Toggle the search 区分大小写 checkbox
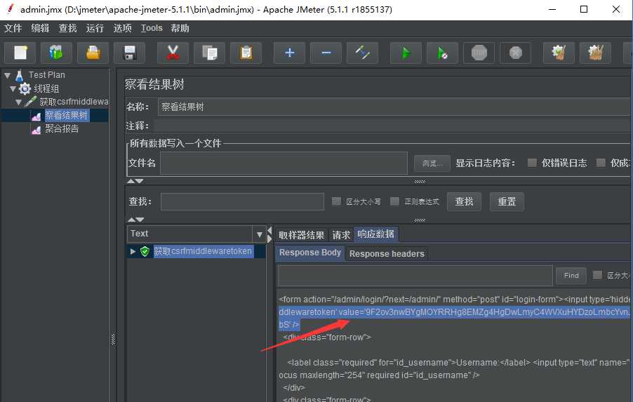This screenshot has width=633, height=402. coord(336,201)
